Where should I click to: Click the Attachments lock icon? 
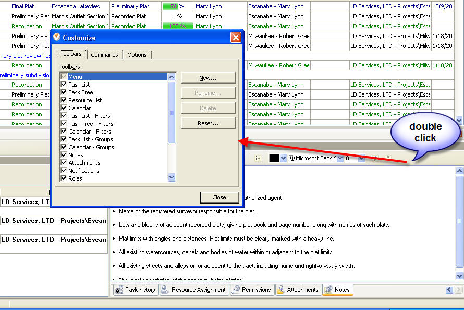click(x=280, y=290)
